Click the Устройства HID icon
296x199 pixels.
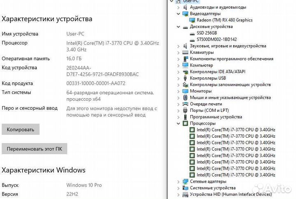coord(185,194)
